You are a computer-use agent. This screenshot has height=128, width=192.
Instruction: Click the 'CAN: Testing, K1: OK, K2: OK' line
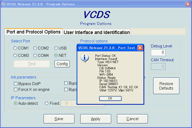119,87
